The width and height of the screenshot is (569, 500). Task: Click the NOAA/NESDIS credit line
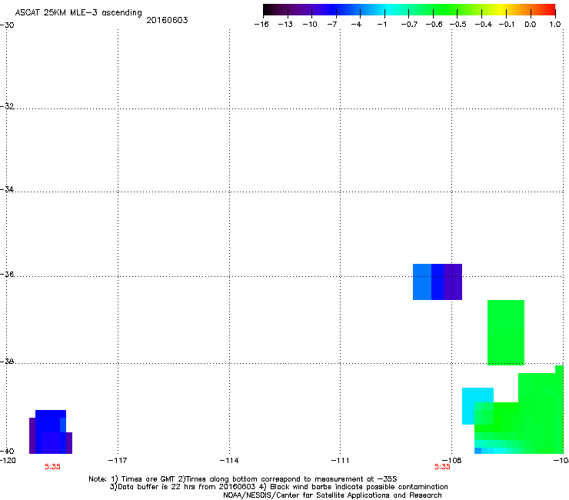[x=332, y=495]
